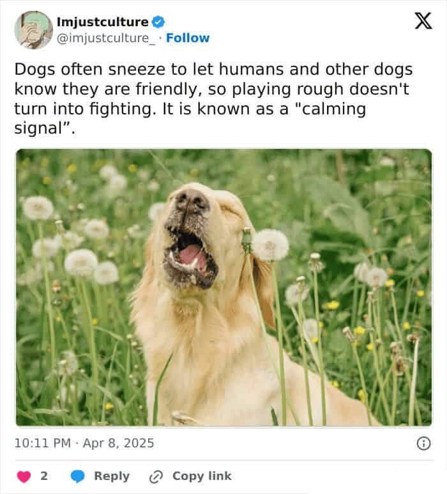Follow the Imjustculture account
Viewport: 447px width, 494px height.
pos(188,38)
